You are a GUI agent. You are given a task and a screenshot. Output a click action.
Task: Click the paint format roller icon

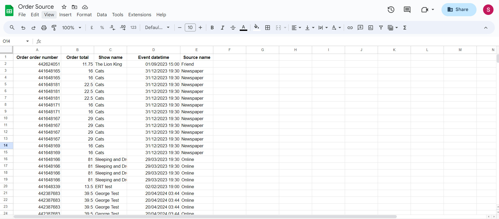coord(54,27)
